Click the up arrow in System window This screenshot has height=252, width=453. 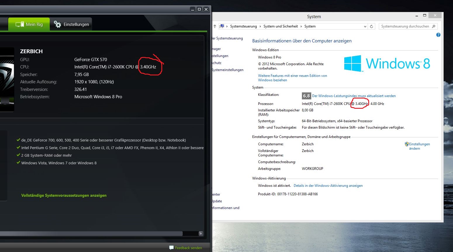tap(215, 26)
